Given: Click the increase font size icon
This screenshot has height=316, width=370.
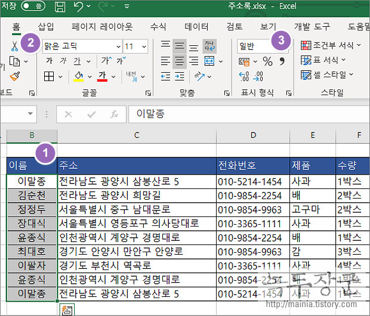Looking at the screenshot, I should click(x=106, y=61).
